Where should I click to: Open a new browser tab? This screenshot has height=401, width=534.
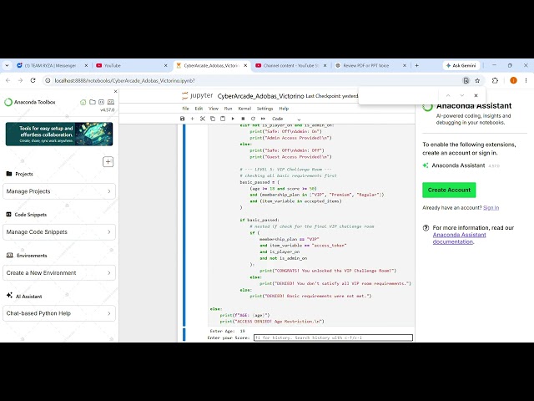(x=416, y=65)
